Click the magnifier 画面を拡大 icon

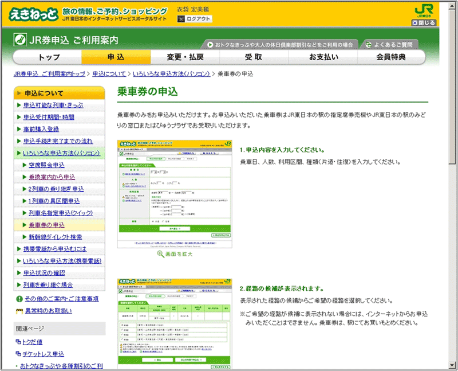pos(161,253)
